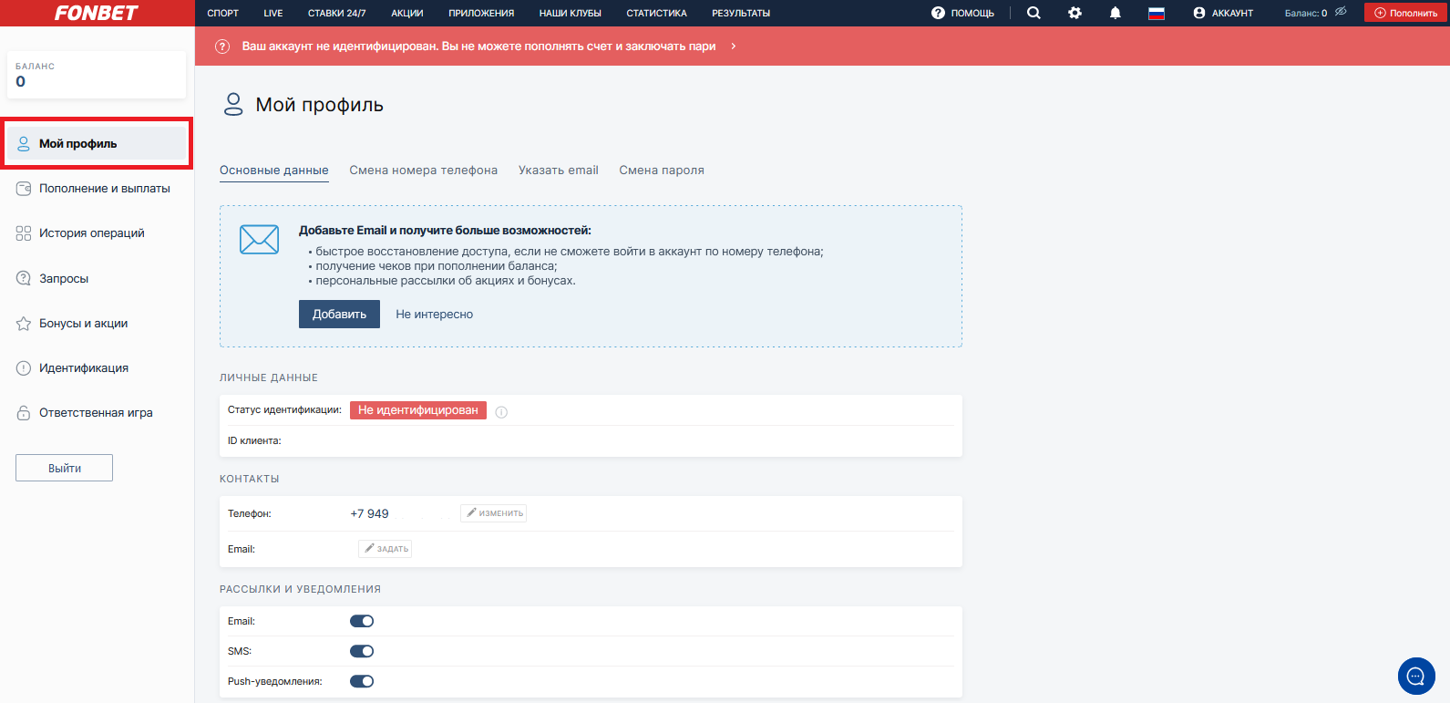Open НАШИ КЛУБЫ menu item
This screenshot has width=1450, height=703.
point(571,13)
